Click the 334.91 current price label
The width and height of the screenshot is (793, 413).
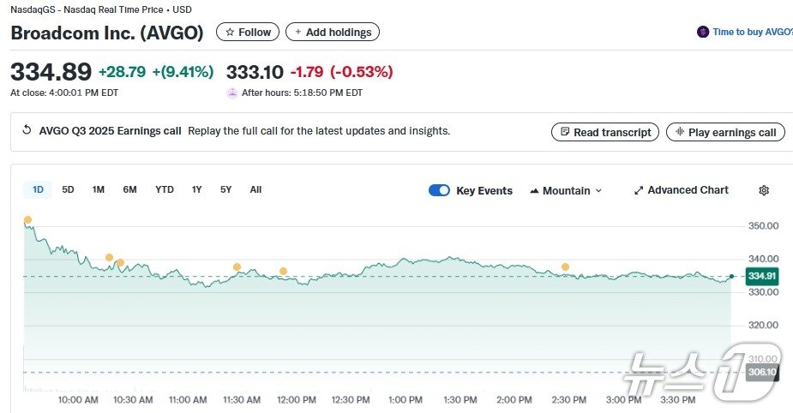click(x=761, y=277)
